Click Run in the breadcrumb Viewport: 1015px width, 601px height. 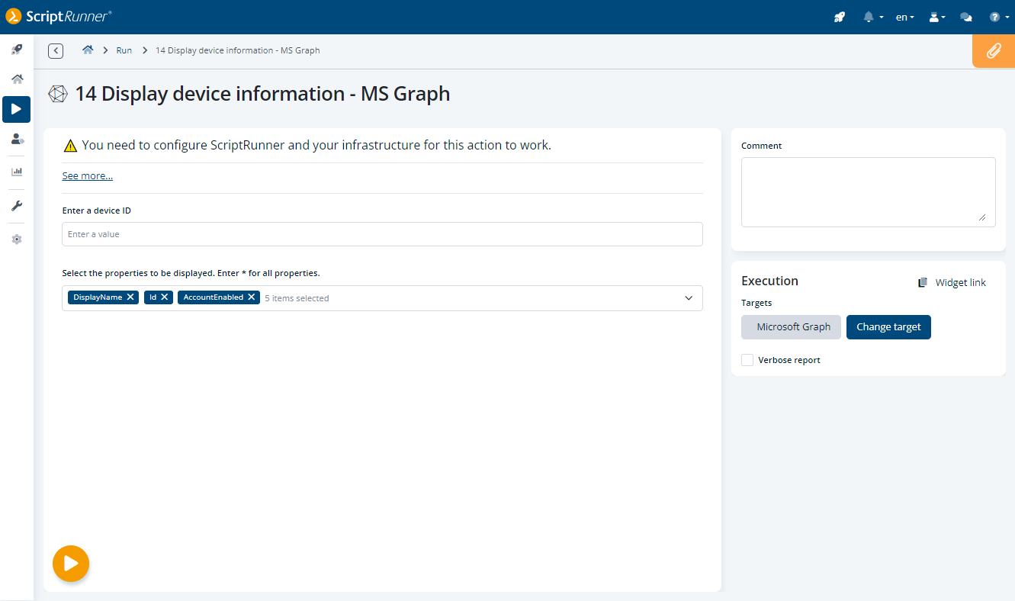[x=124, y=50]
